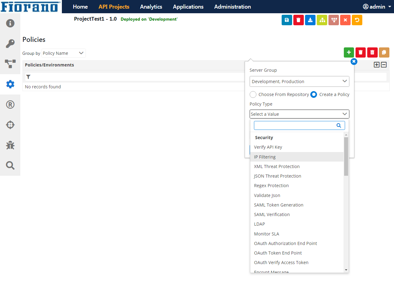Click the policy type list scrollbar thumb

(x=346, y=156)
